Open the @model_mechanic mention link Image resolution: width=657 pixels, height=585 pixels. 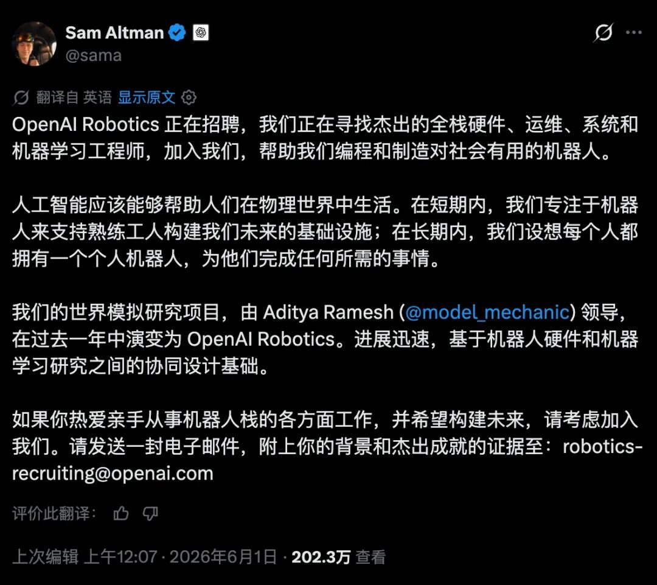tap(488, 312)
